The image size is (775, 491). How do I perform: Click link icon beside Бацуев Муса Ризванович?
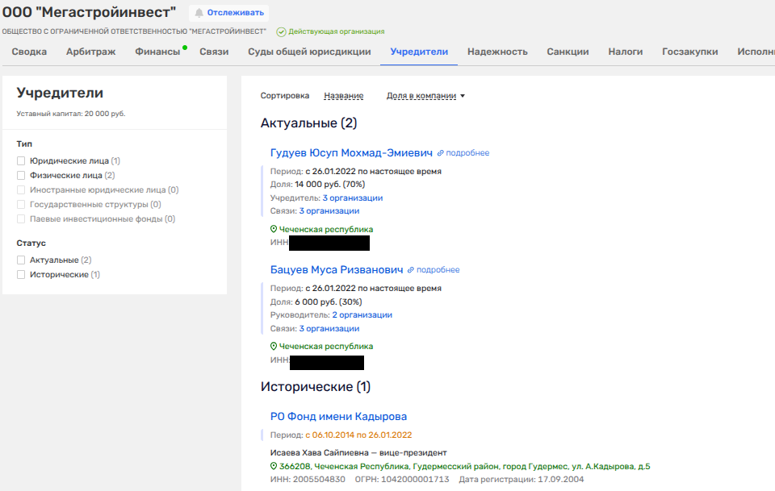[x=411, y=270]
